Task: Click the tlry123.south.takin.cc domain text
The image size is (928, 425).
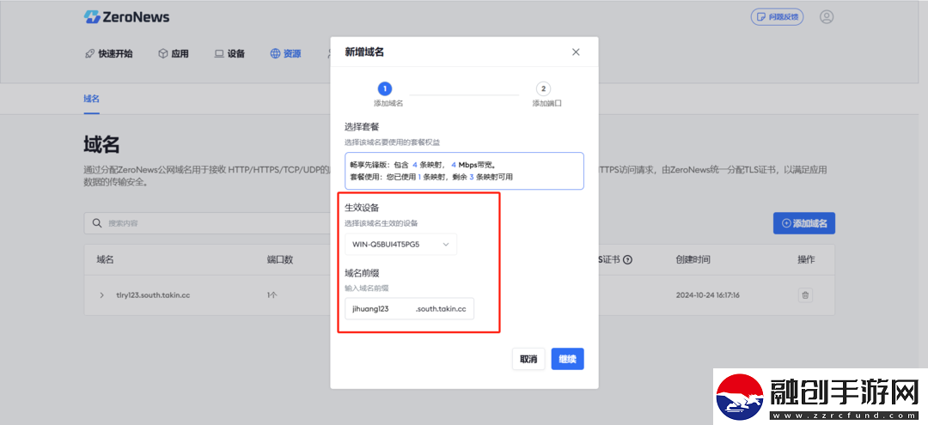Action: click(153, 295)
